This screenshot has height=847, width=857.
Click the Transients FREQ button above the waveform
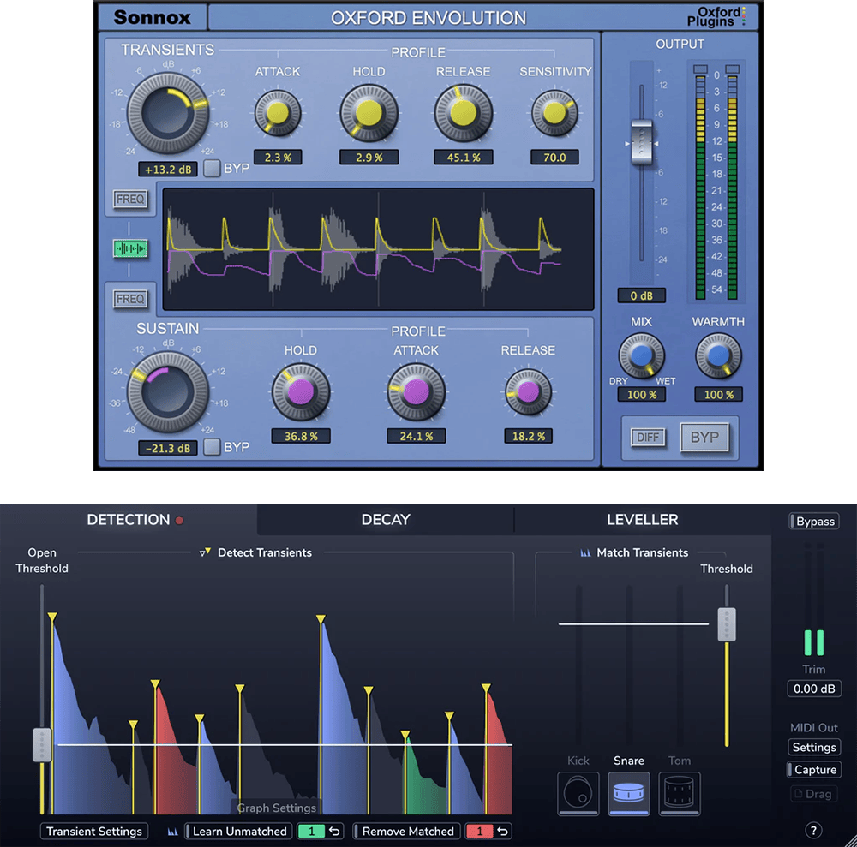click(x=130, y=200)
